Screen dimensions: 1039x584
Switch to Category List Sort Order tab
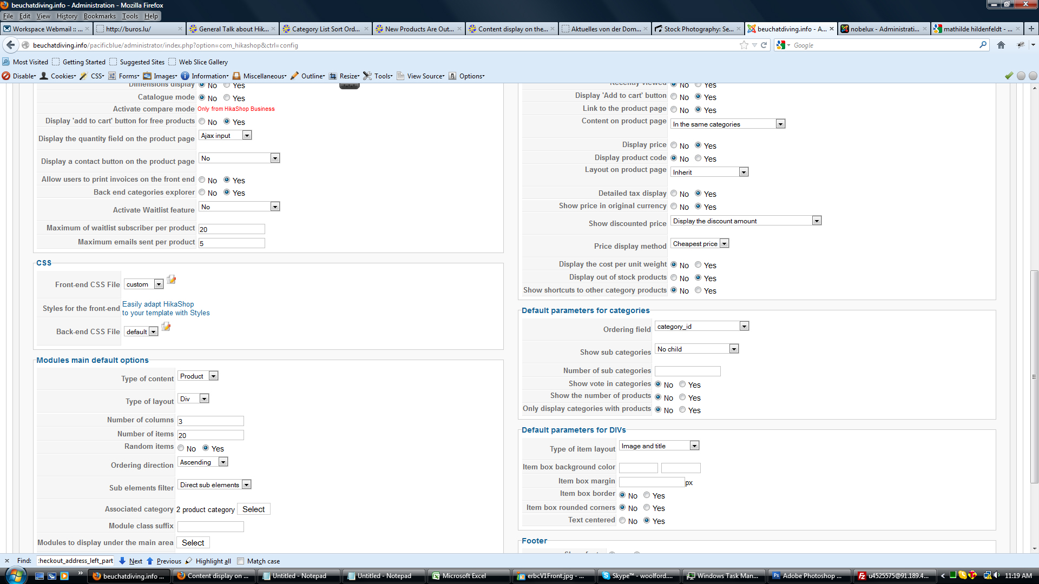point(325,29)
